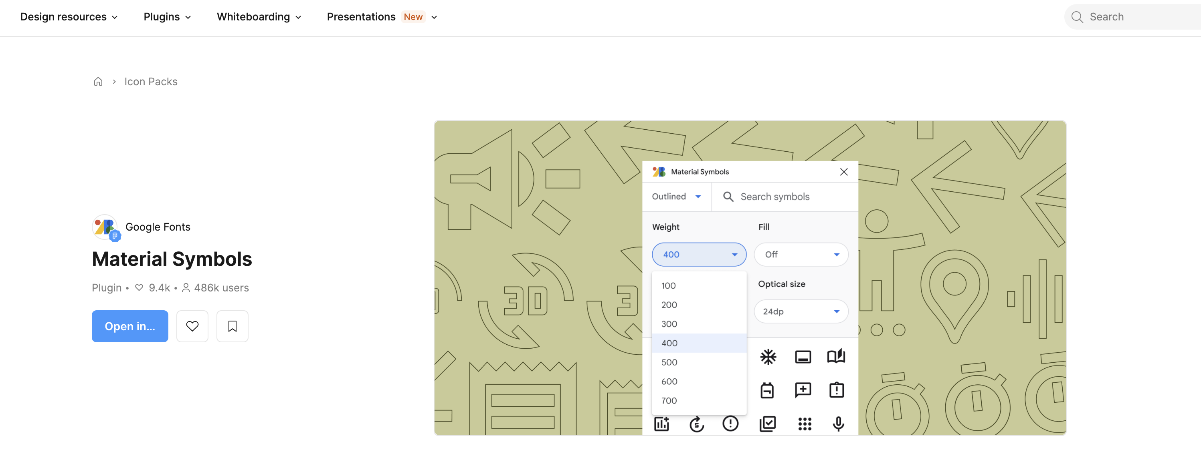
Task: Save plugin with the bookmark button
Action: coord(232,326)
